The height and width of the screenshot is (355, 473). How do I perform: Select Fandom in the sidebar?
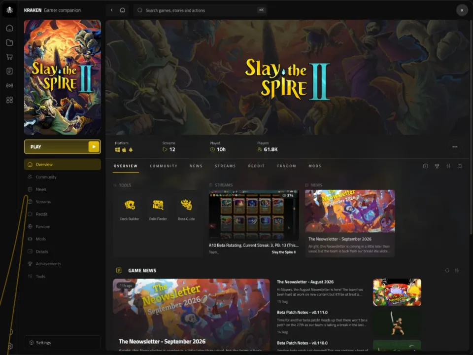coord(63,226)
